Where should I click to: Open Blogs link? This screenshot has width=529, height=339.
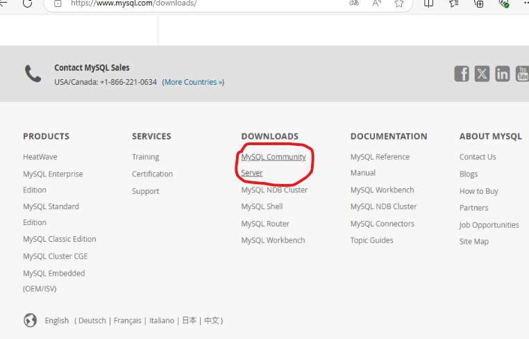point(469,174)
